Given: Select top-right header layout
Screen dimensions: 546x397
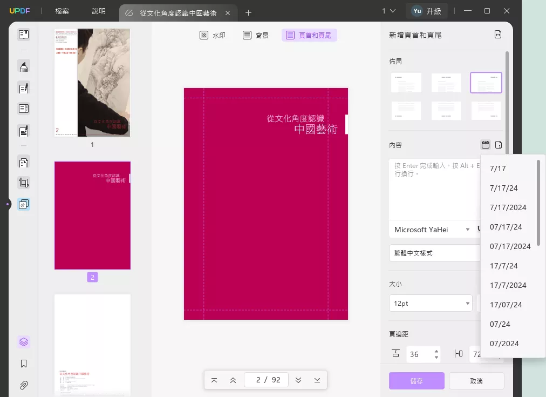Looking at the screenshot, I should pyautogui.click(x=486, y=83).
